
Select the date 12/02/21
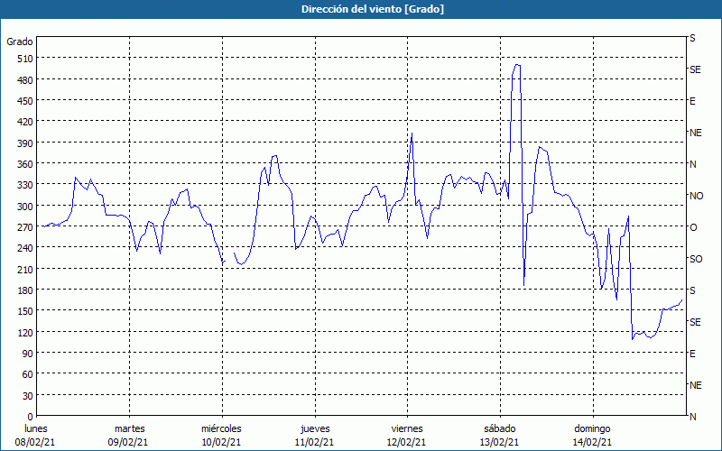click(407, 442)
